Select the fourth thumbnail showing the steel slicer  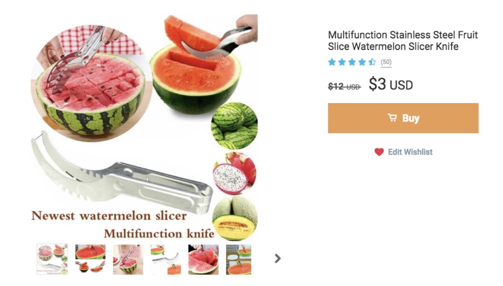tap(166, 259)
